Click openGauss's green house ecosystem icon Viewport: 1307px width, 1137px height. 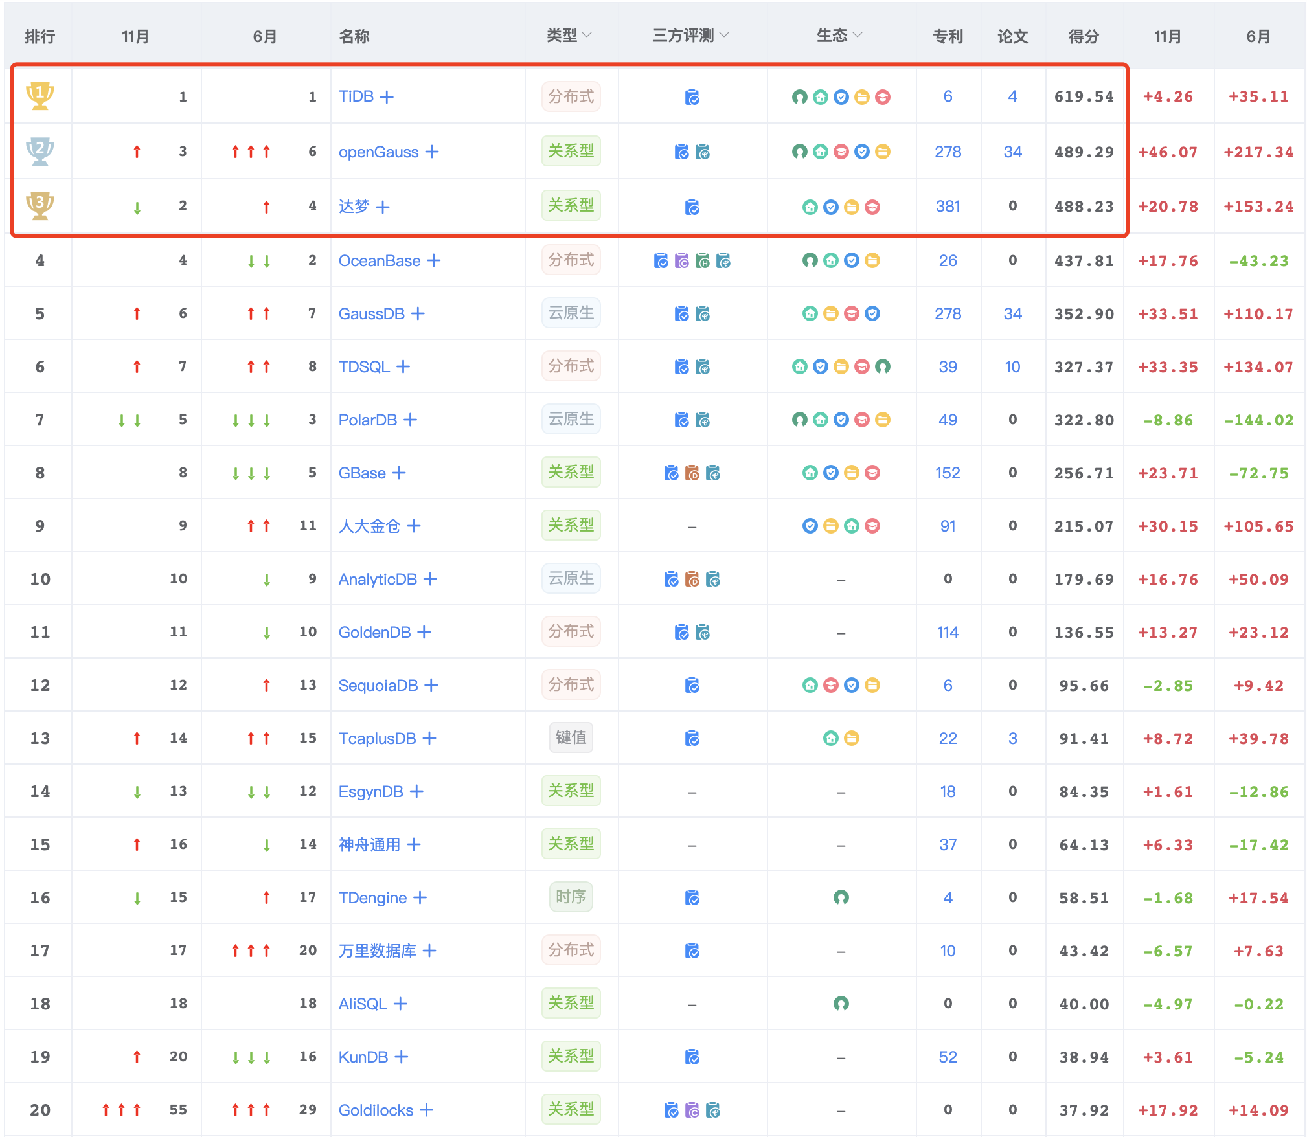tap(821, 152)
